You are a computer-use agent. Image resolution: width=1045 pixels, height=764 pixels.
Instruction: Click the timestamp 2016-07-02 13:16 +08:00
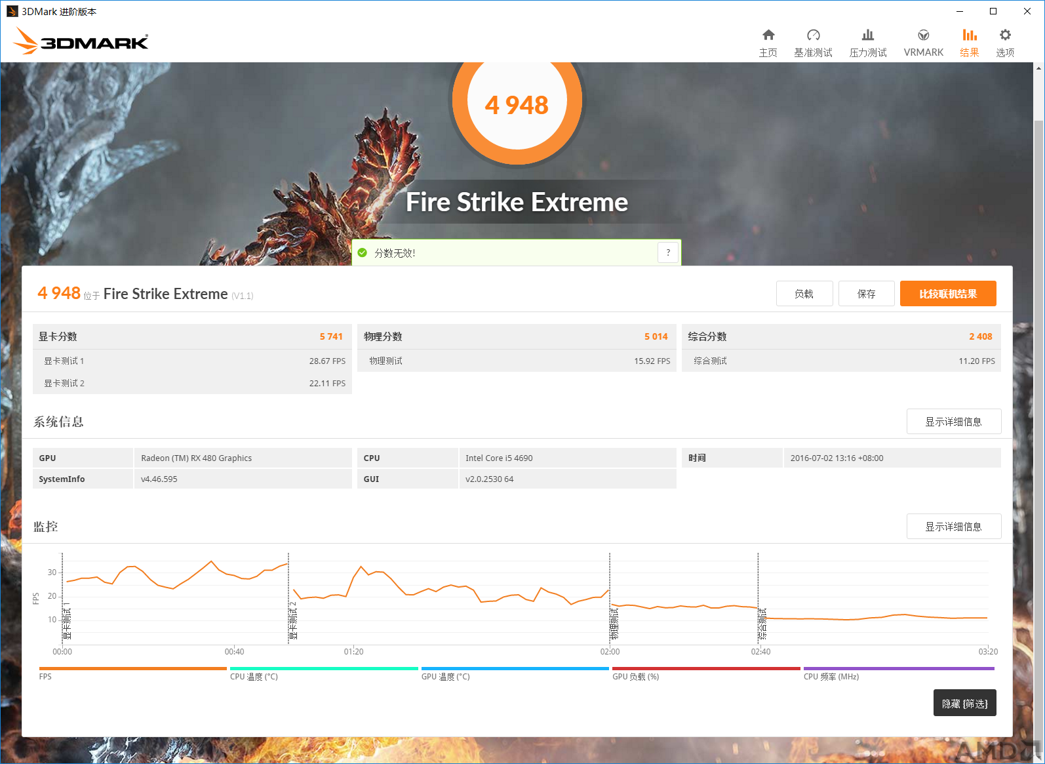[x=837, y=458]
